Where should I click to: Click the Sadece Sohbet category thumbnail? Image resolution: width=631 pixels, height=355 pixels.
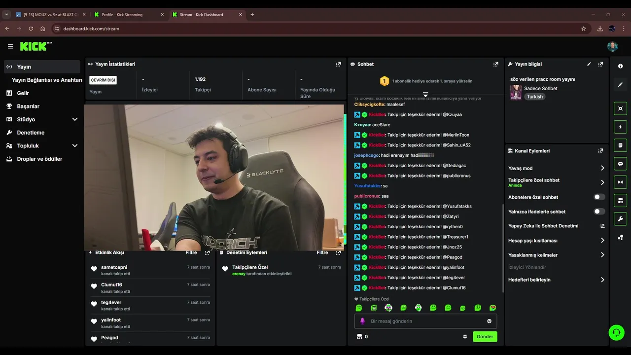coord(516,92)
